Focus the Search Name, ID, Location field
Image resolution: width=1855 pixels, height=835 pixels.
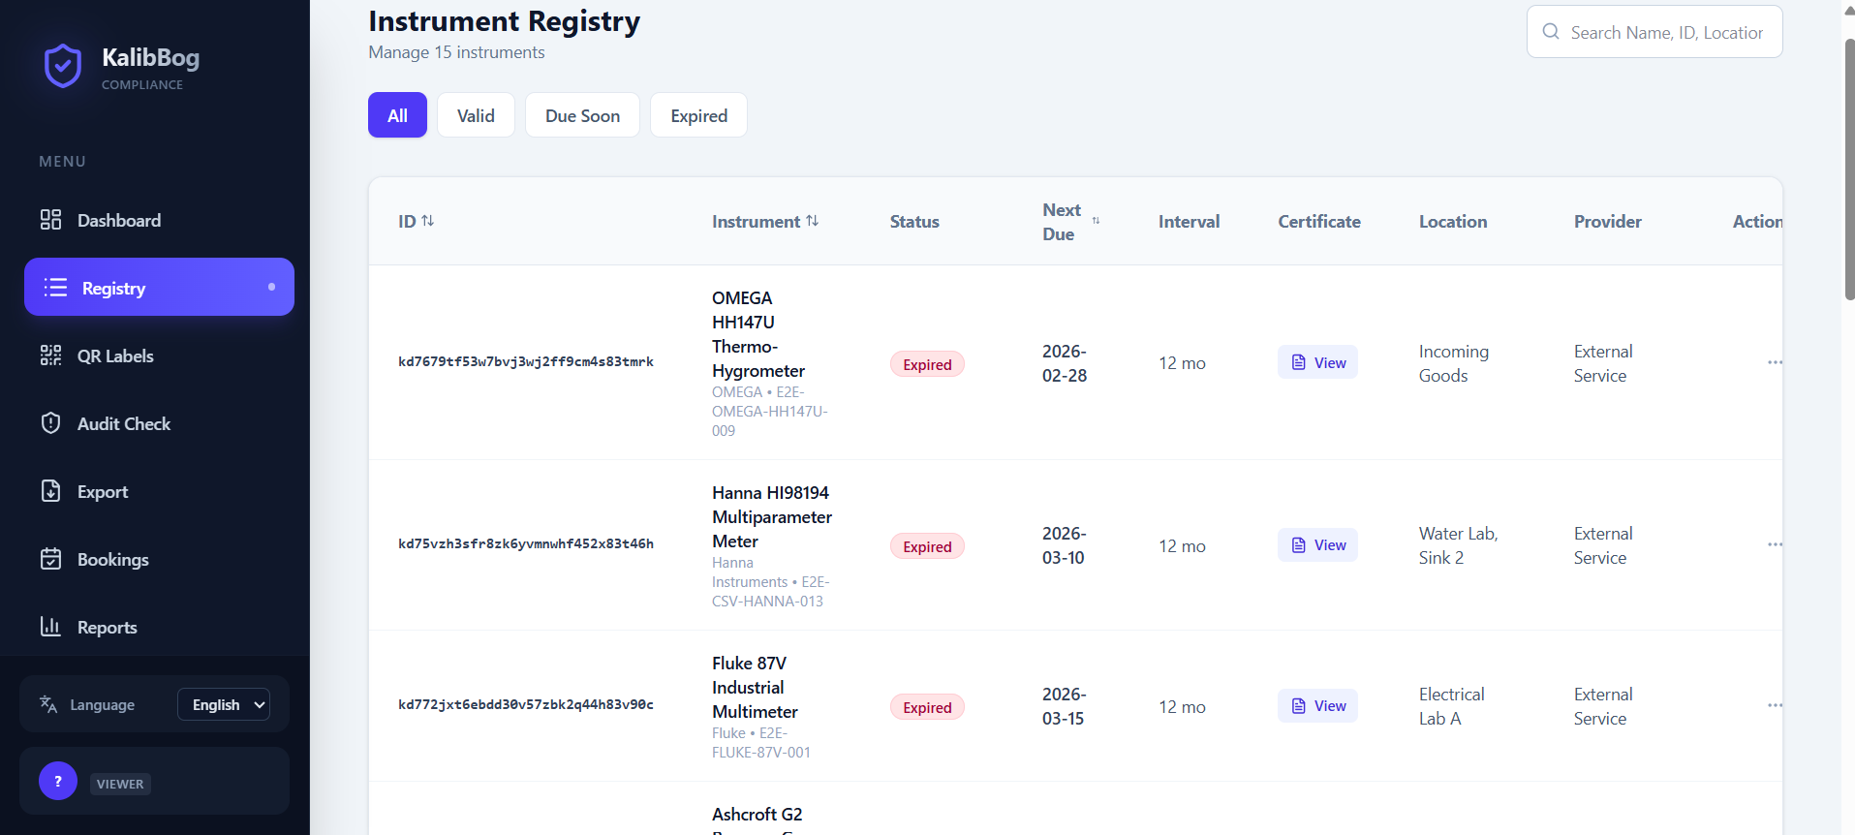1654,32
